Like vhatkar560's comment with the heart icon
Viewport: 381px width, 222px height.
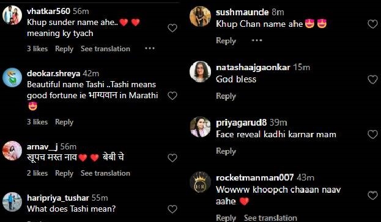tap(172, 28)
